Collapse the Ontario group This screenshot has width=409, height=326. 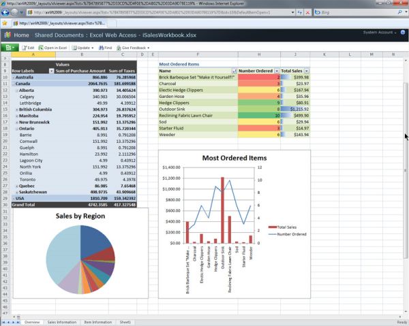coord(17,129)
